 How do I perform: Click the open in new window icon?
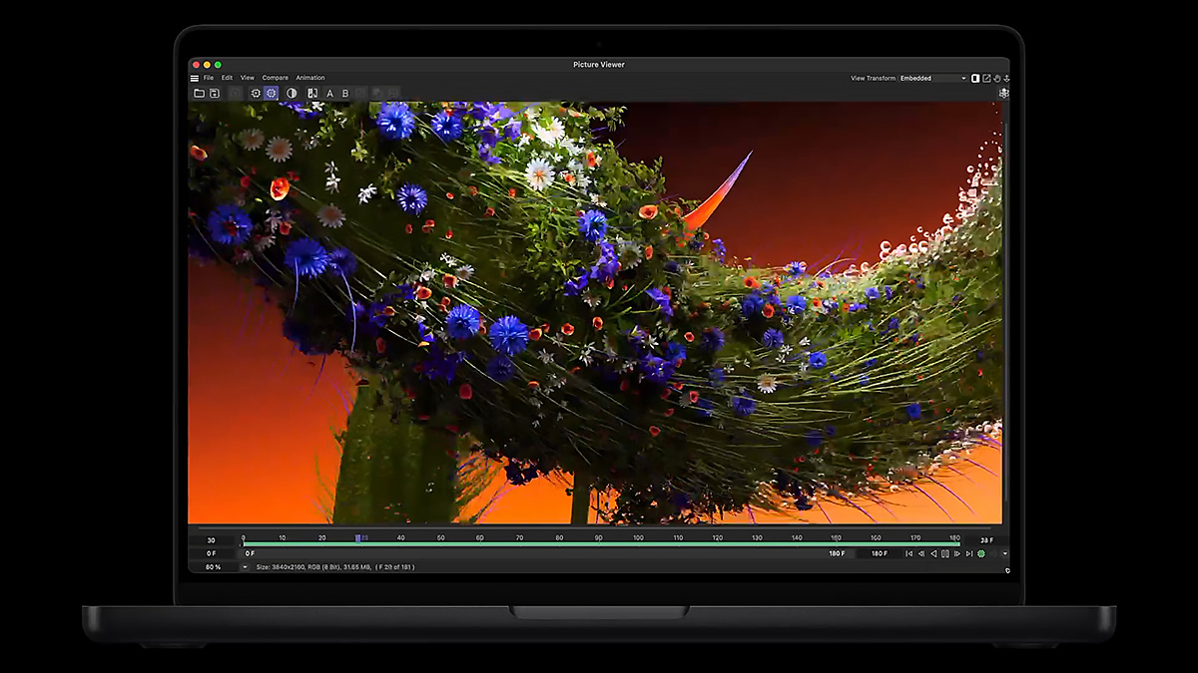pyautogui.click(x=986, y=78)
